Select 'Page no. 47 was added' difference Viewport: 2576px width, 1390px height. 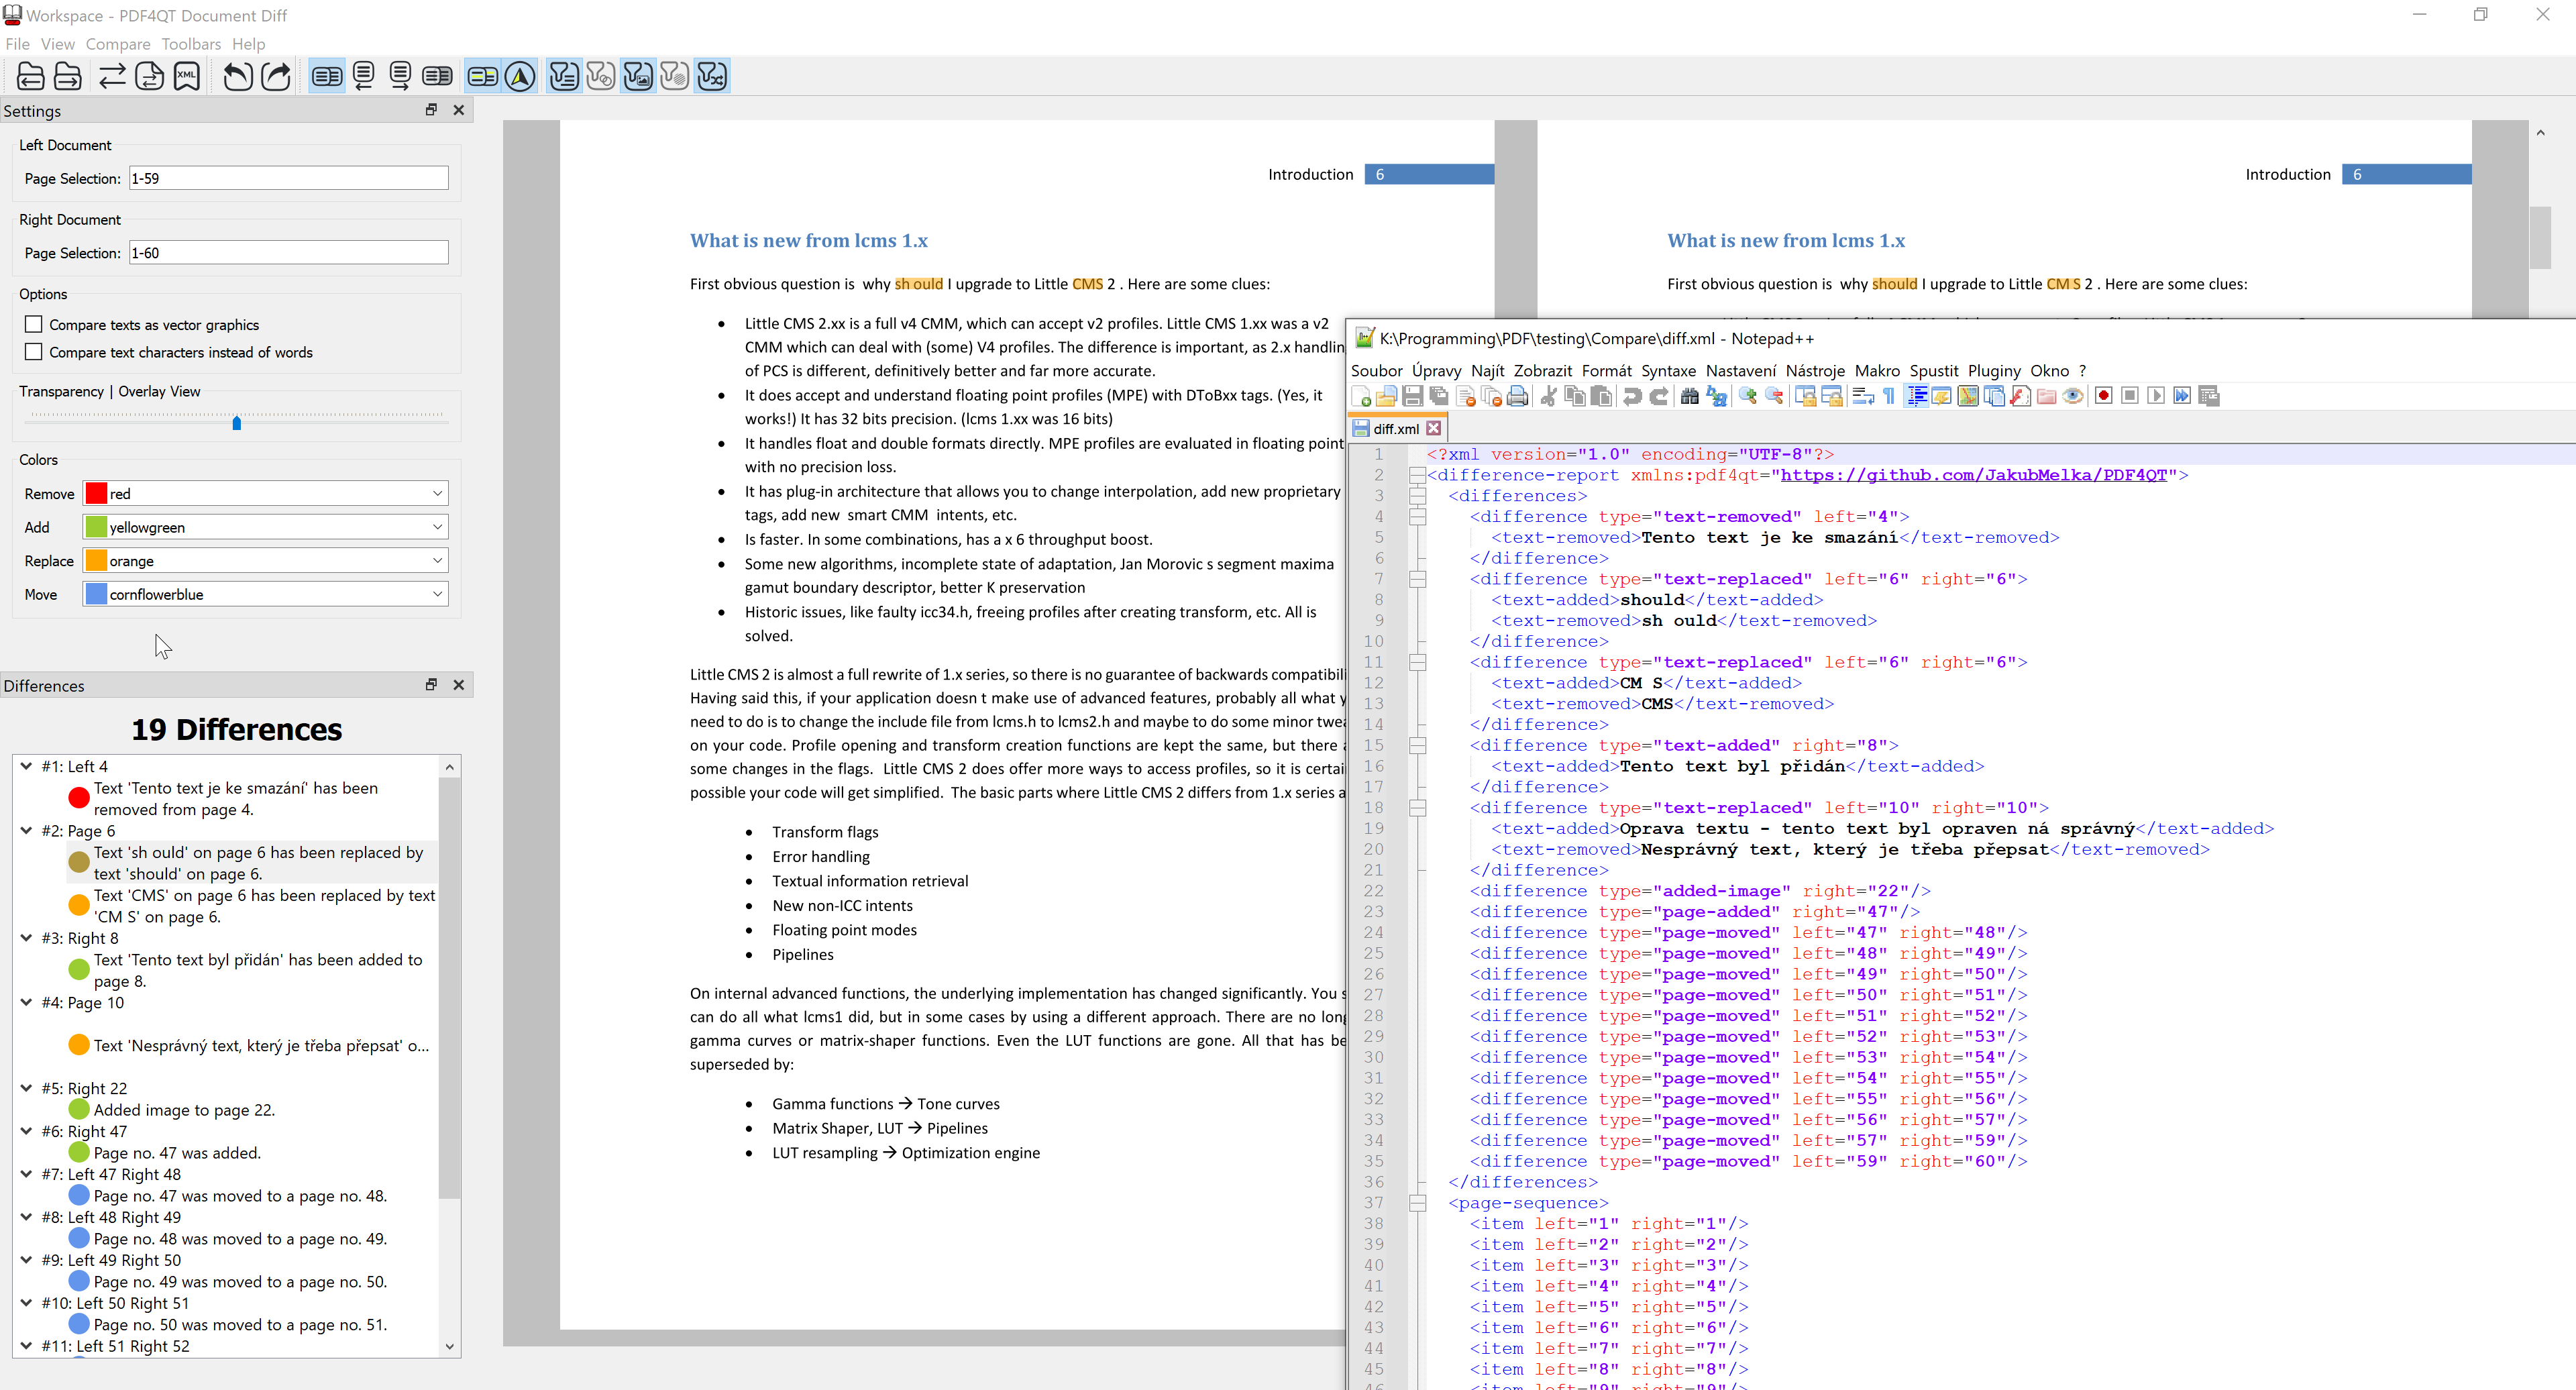click(177, 1153)
